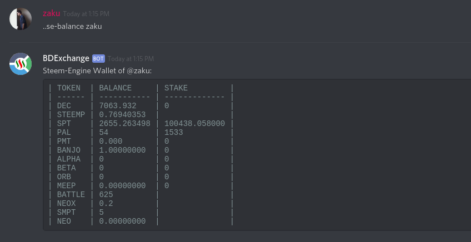This screenshot has height=242, width=471.
Task: Click the zaku username
Action: pos(51,13)
